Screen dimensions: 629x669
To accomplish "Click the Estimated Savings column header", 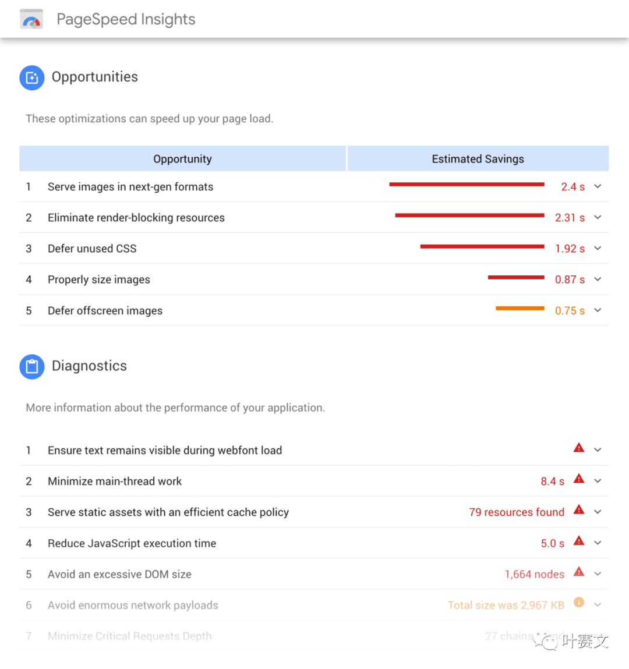I will [x=478, y=159].
